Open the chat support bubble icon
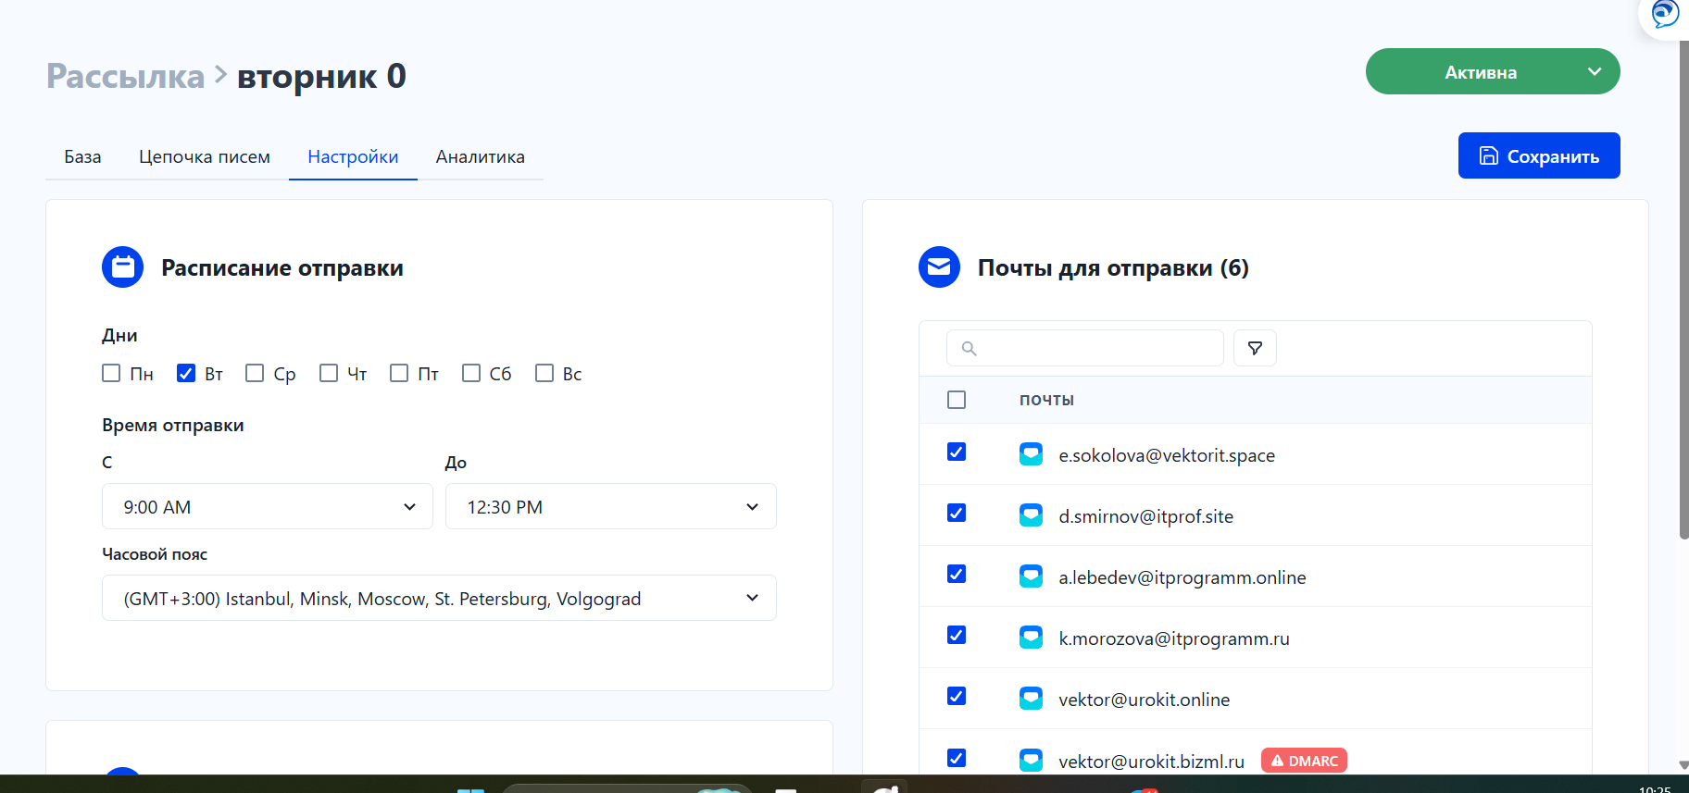The height and width of the screenshot is (793, 1689). point(1665,14)
